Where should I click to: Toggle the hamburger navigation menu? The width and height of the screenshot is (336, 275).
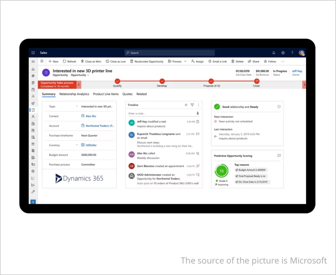click(33, 62)
